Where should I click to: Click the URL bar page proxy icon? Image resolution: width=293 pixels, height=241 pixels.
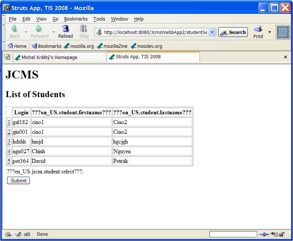tap(99, 32)
